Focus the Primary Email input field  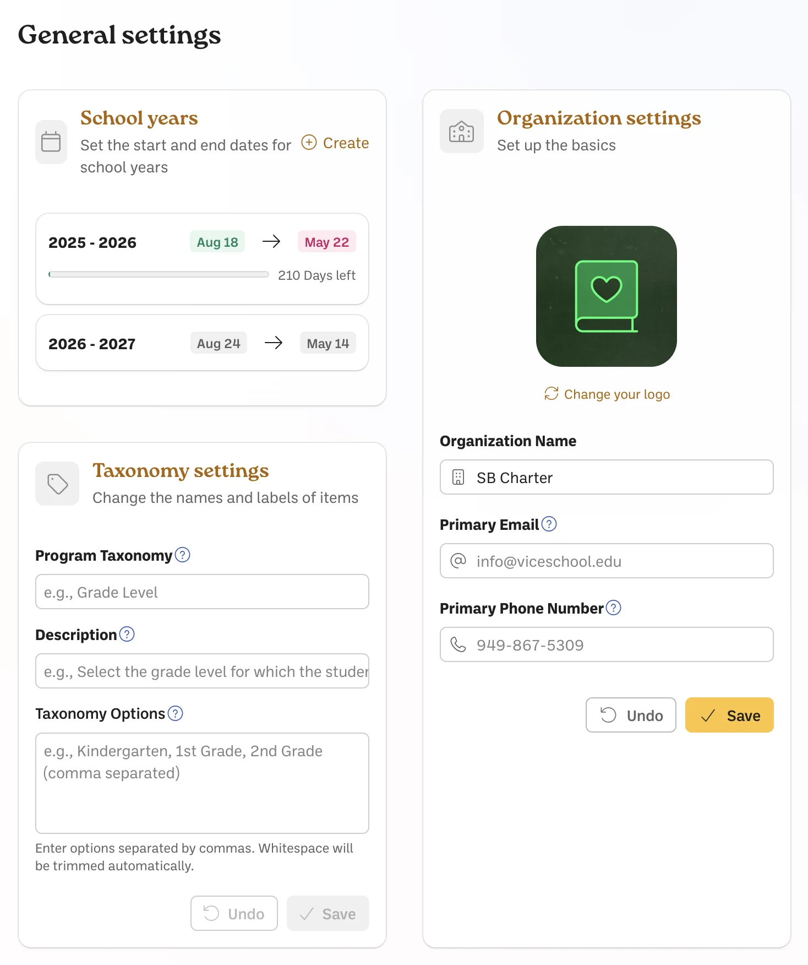point(607,561)
